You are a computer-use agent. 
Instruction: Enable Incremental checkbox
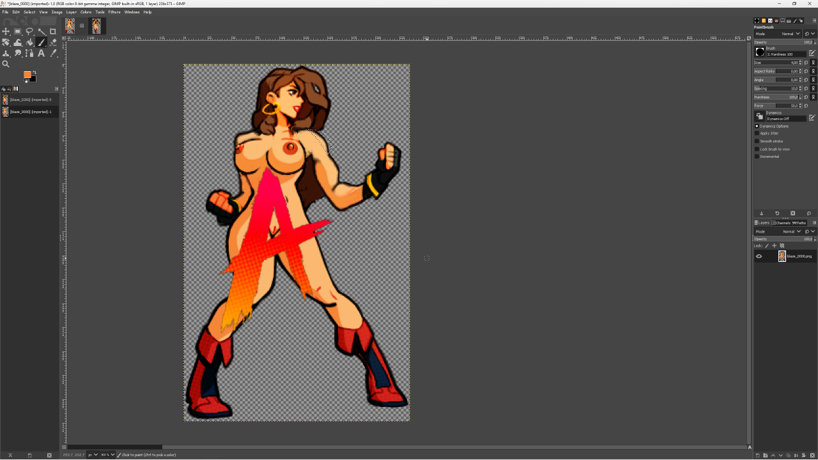[757, 157]
